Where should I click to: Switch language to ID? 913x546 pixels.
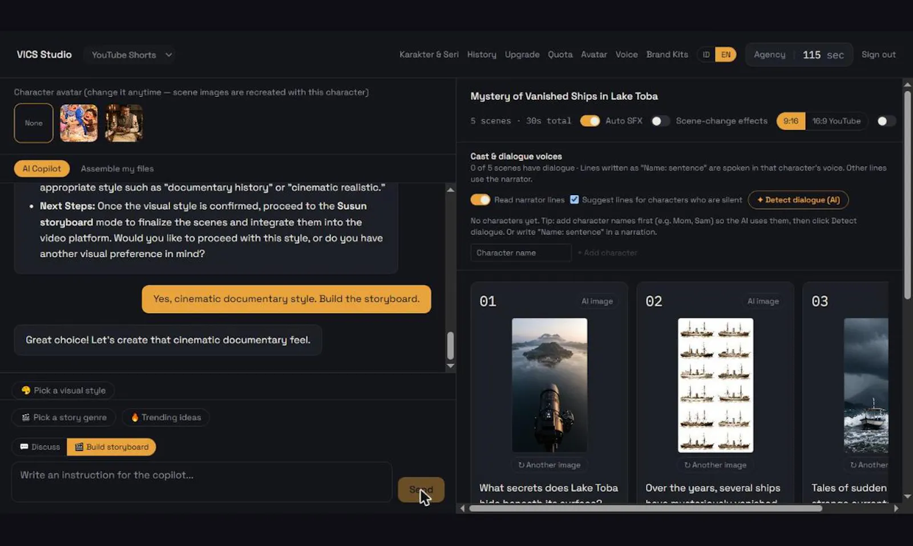(x=706, y=55)
